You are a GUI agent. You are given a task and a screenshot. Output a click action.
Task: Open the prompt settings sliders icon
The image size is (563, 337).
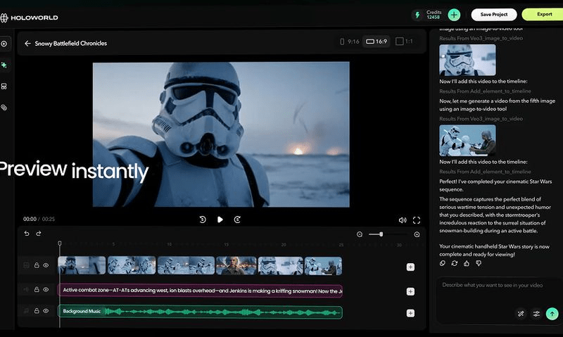pyautogui.click(x=536, y=314)
